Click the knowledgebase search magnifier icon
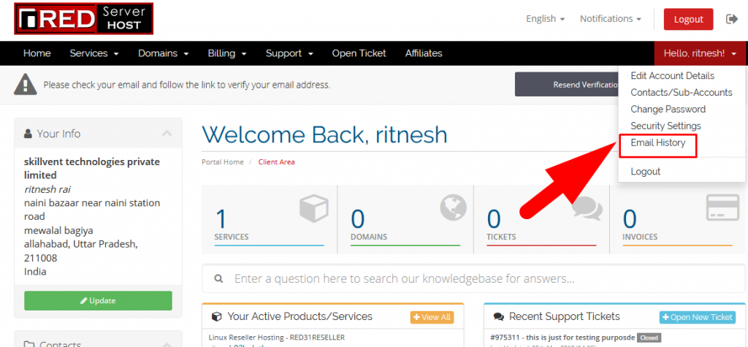This screenshot has height=347, width=748. tap(219, 279)
